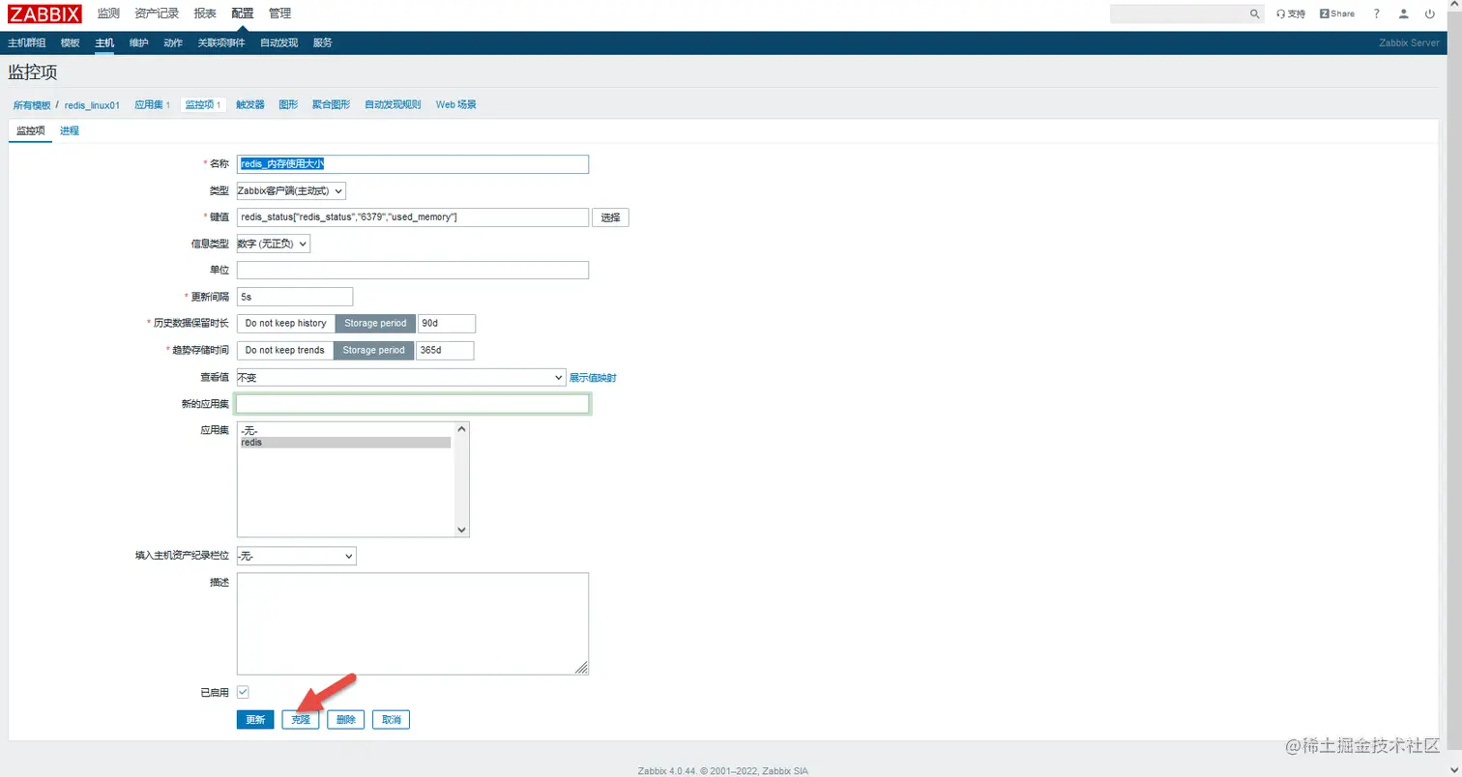This screenshot has width=1462, height=777.
Task: Select Do not keep trends option
Action: pos(284,350)
